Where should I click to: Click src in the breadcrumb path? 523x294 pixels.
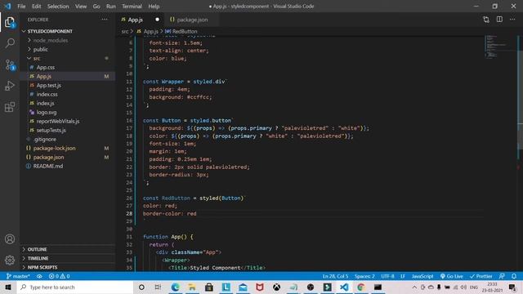click(125, 31)
